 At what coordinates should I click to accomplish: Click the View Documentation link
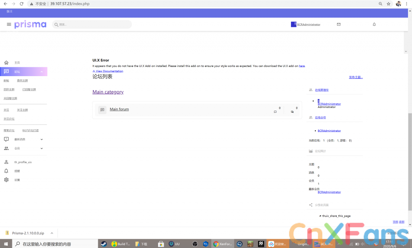pos(109,71)
